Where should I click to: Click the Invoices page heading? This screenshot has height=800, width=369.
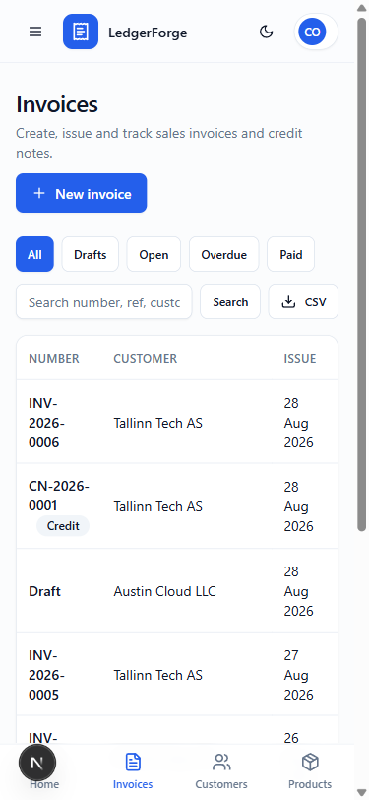coord(57,104)
